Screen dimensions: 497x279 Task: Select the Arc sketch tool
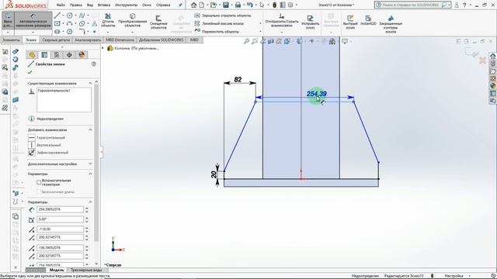[x=69, y=24]
